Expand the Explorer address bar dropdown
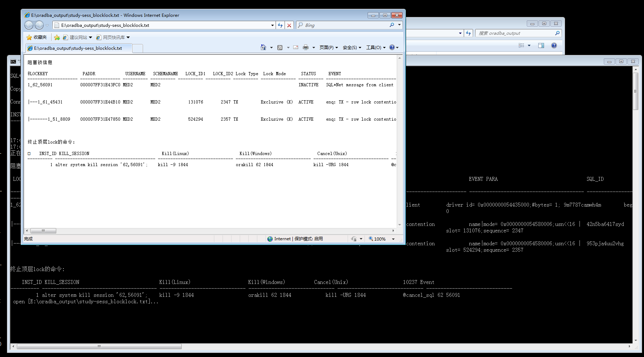This screenshot has height=357, width=644. (x=460, y=33)
